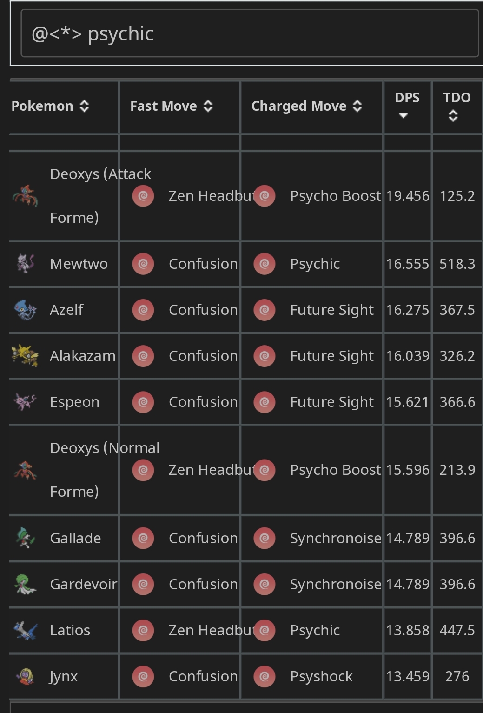Image resolution: width=483 pixels, height=713 pixels.
Task: Click the Latios sprite icon
Action: point(25,630)
